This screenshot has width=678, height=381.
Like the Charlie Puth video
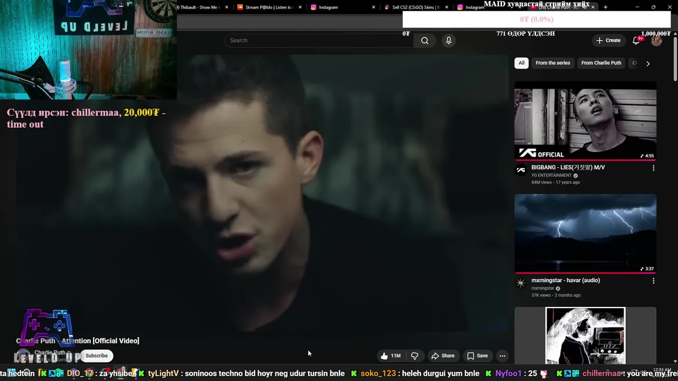390,356
